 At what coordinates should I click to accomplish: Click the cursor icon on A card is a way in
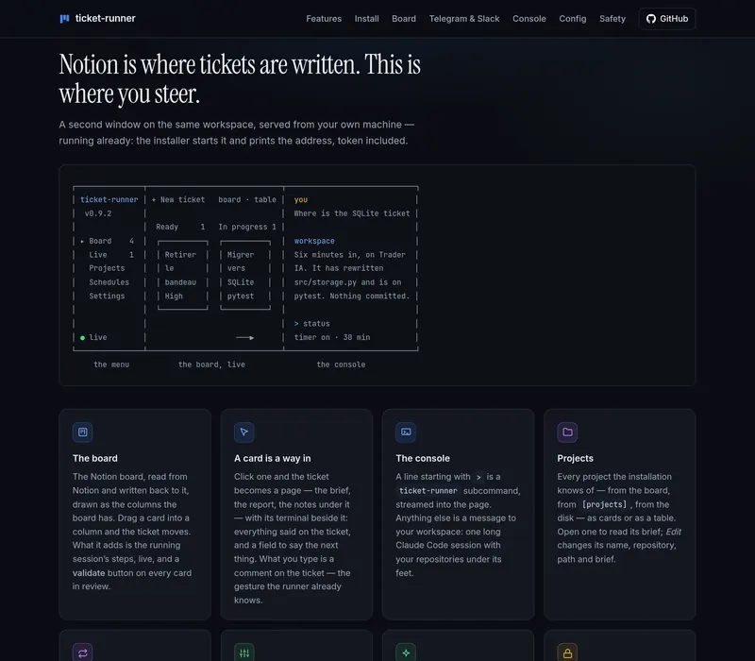point(244,432)
